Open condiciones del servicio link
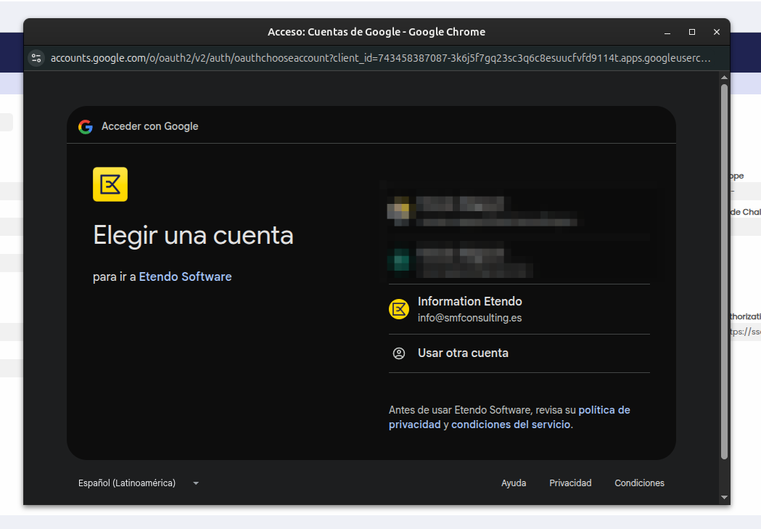The height and width of the screenshot is (529, 761). (511, 425)
